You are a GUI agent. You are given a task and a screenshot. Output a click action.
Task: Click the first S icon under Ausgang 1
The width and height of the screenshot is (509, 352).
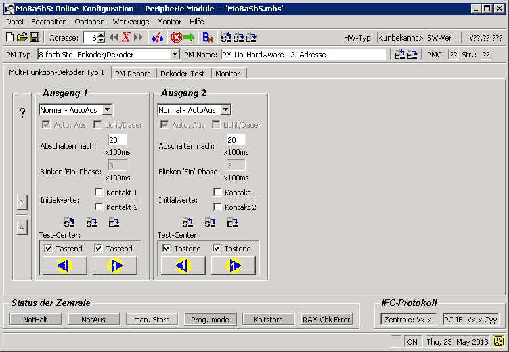coord(69,222)
